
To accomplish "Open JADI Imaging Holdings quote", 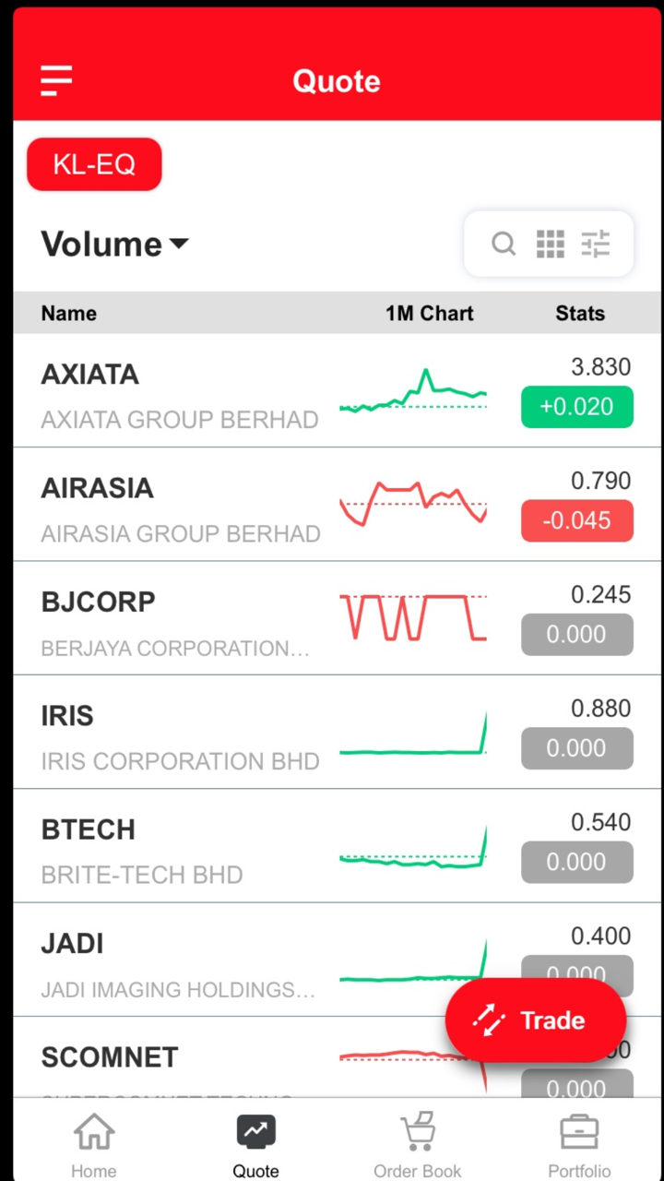I will click(x=178, y=963).
